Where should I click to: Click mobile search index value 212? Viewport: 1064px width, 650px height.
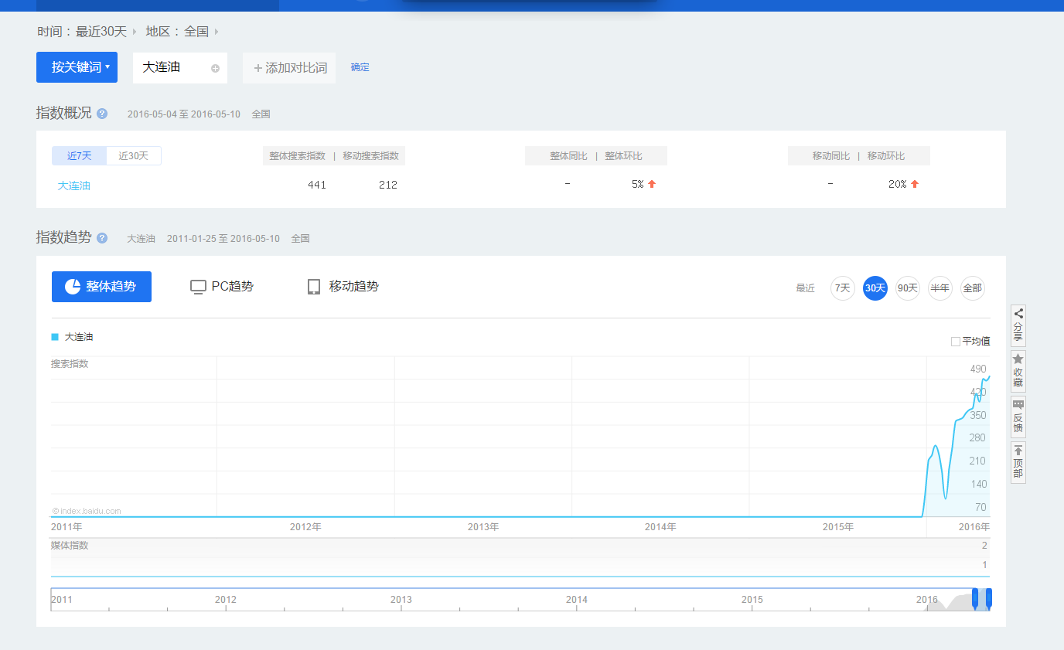point(388,185)
